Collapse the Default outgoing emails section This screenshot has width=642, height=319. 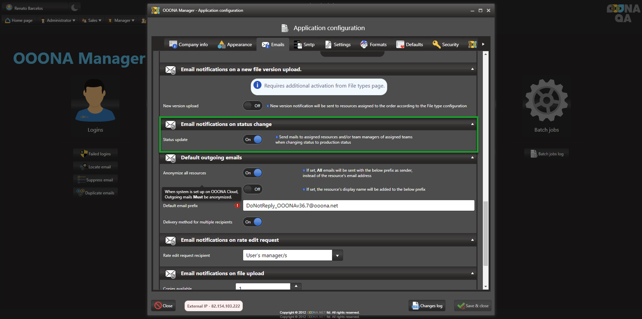(x=472, y=158)
